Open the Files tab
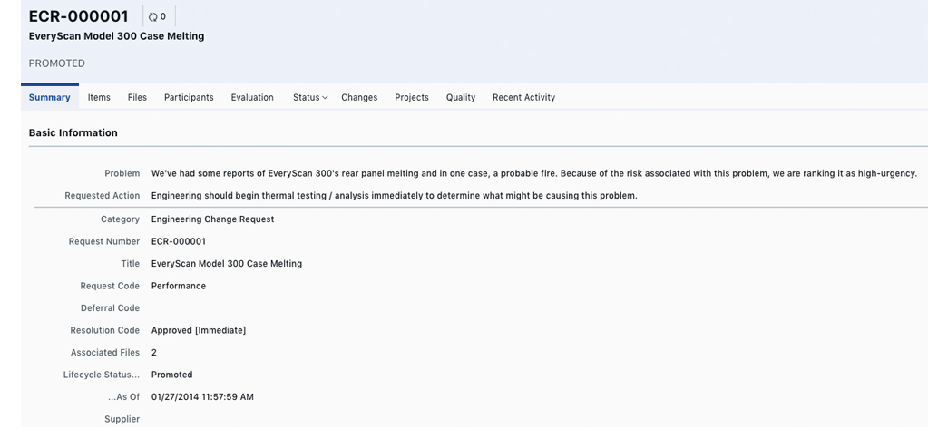Image resolution: width=928 pixels, height=429 pixels. (137, 98)
